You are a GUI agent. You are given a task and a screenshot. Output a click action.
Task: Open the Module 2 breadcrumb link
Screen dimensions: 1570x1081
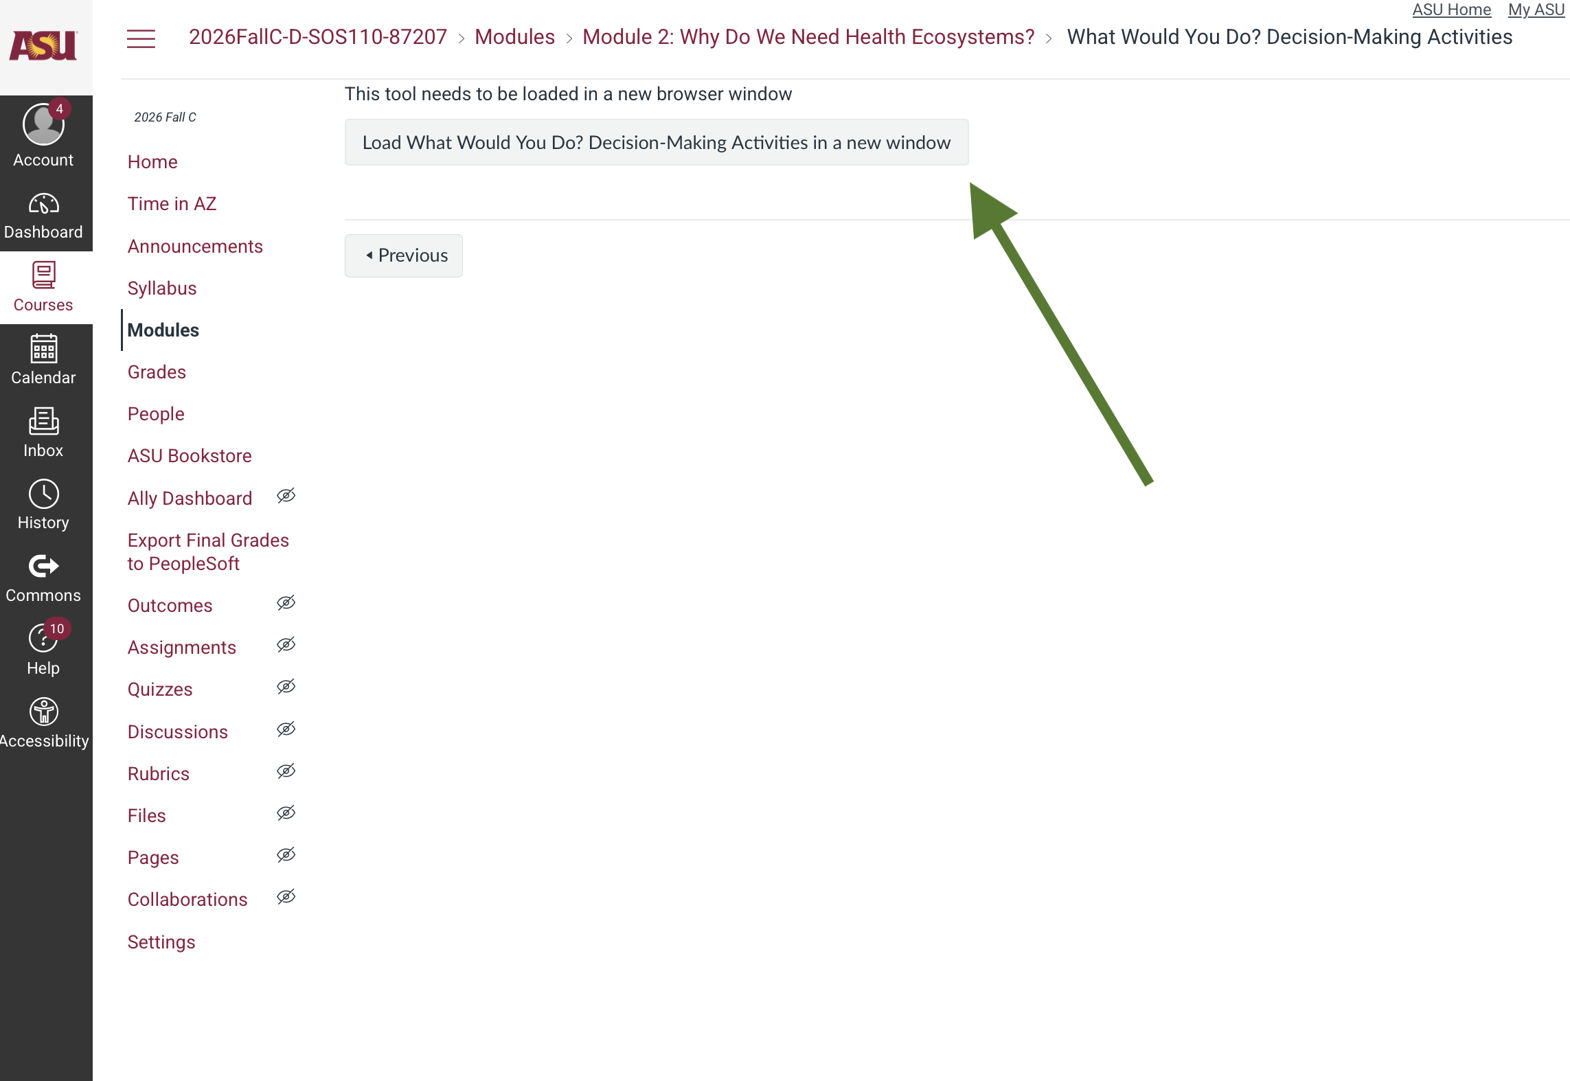(808, 37)
